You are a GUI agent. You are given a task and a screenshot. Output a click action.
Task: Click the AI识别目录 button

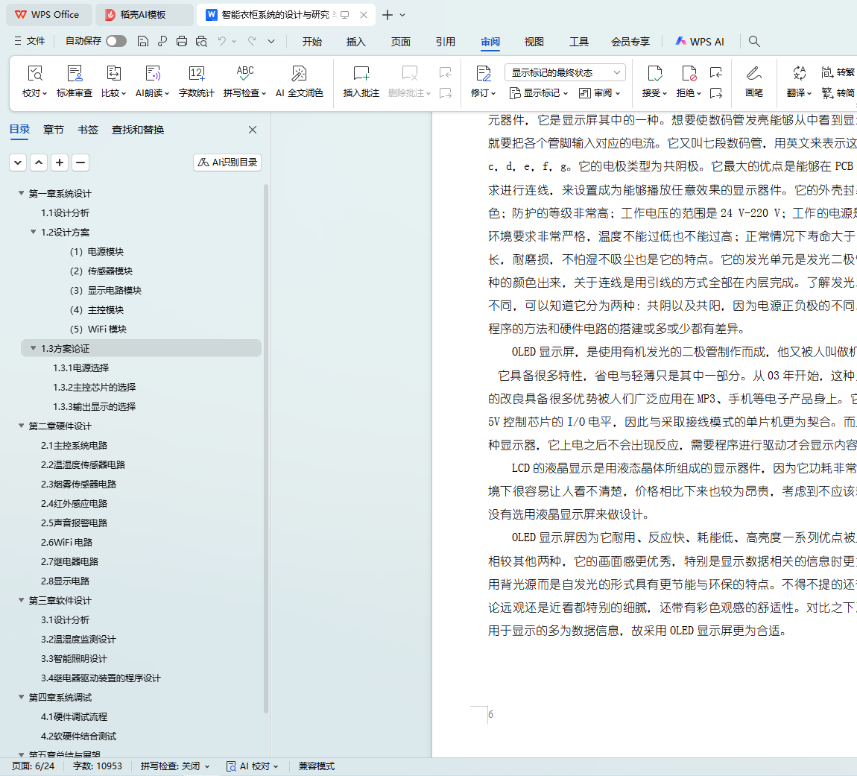pyautogui.click(x=227, y=163)
